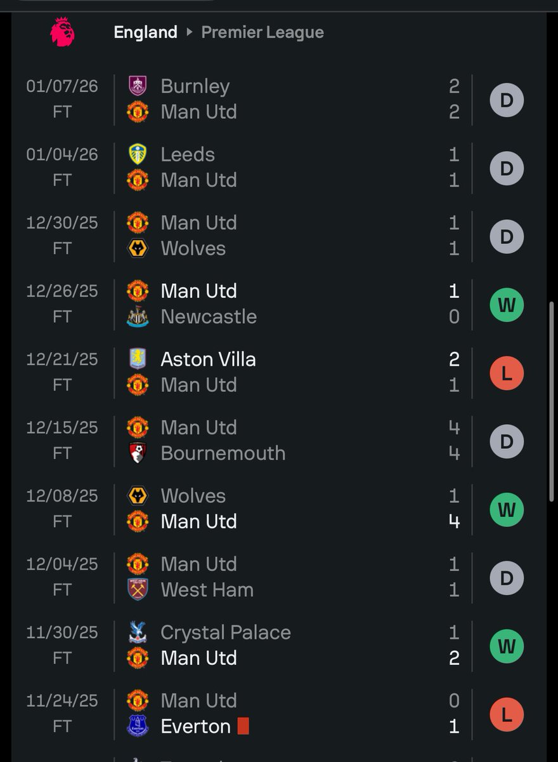The image size is (558, 762).
Task: Click the Leeds club crest
Action: pos(138,154)
